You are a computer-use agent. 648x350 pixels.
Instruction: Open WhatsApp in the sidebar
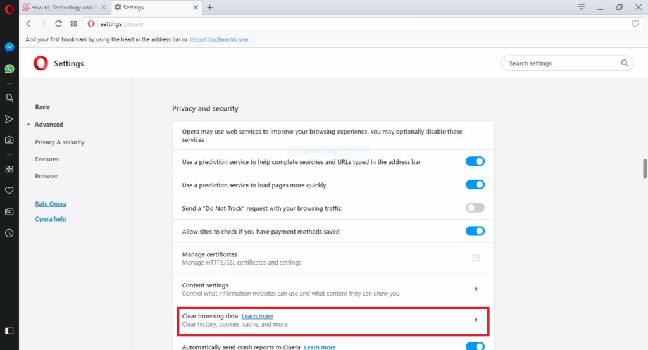click(x=9, y=68)
